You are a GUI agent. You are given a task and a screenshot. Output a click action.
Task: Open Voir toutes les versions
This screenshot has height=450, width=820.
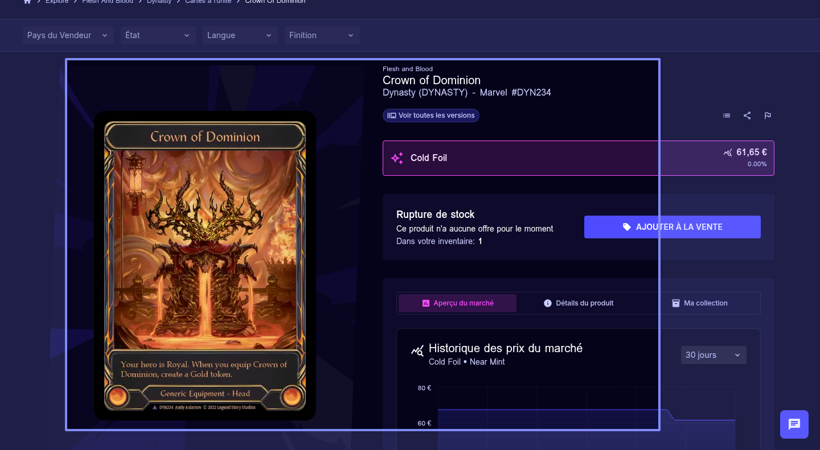click(x=431, y=115)
